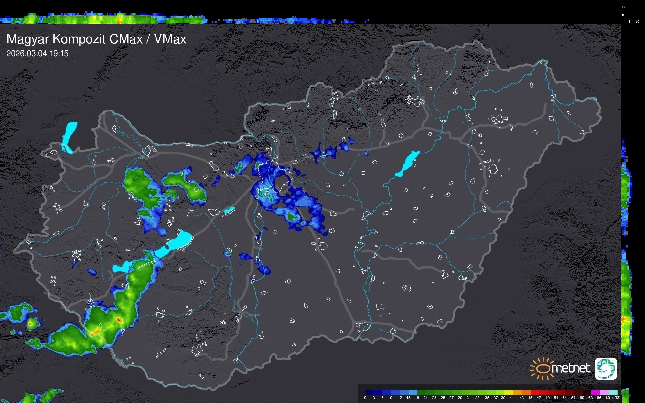Click the 2026.03.04 19:15 timestamp
This screenshot has width=645, height=403.
click(x=38, y=54)
